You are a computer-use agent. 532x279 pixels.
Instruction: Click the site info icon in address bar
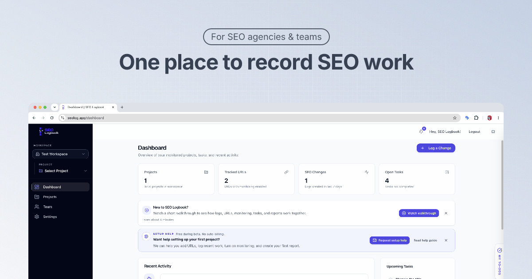tap(63, 118)
